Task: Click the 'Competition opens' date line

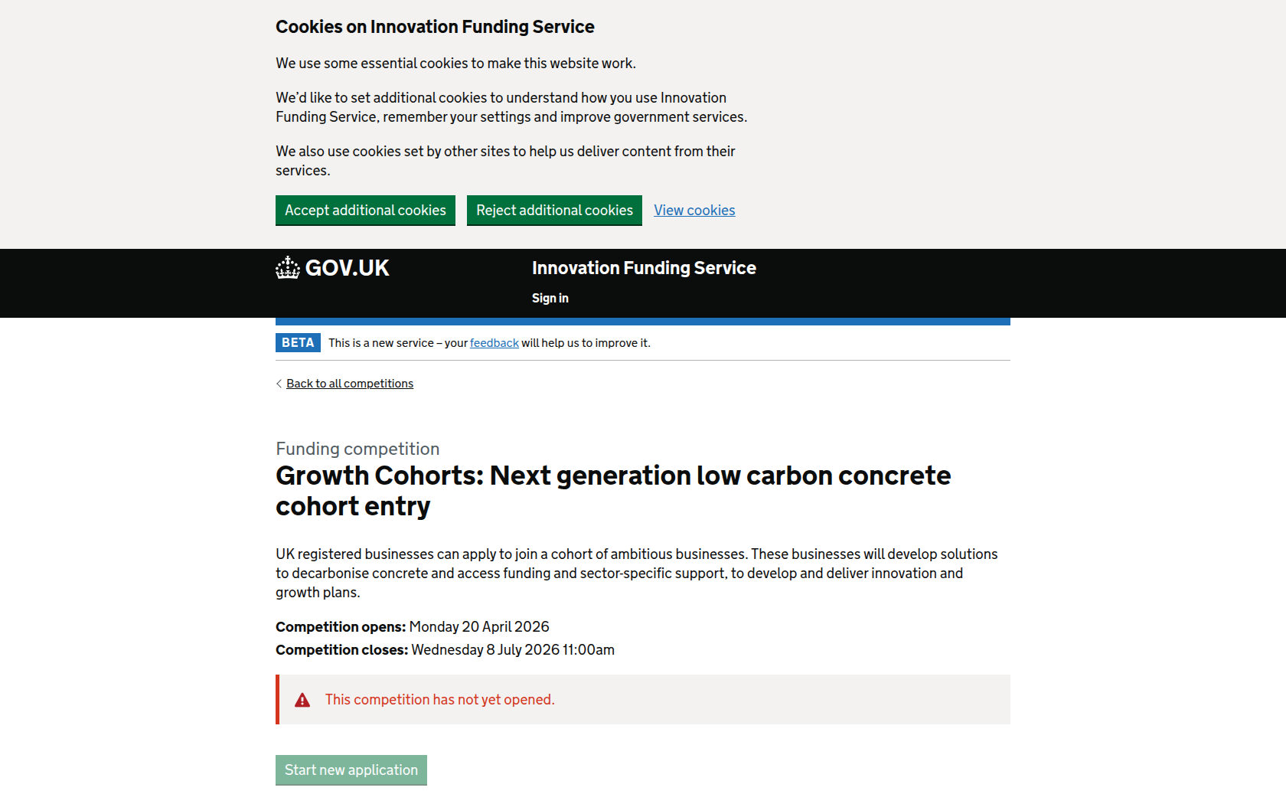Action: [x=412, y=627]
